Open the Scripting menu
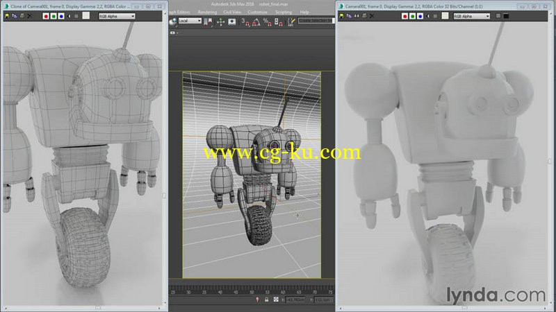The image size is (556, 312). [x=284, y=12]
